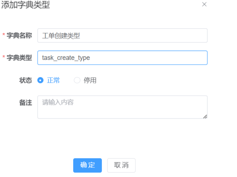The width and height of the screenshot is (237, 177).
Task: Select the 正常 status radio button
Action: click(x=40, y=80)
